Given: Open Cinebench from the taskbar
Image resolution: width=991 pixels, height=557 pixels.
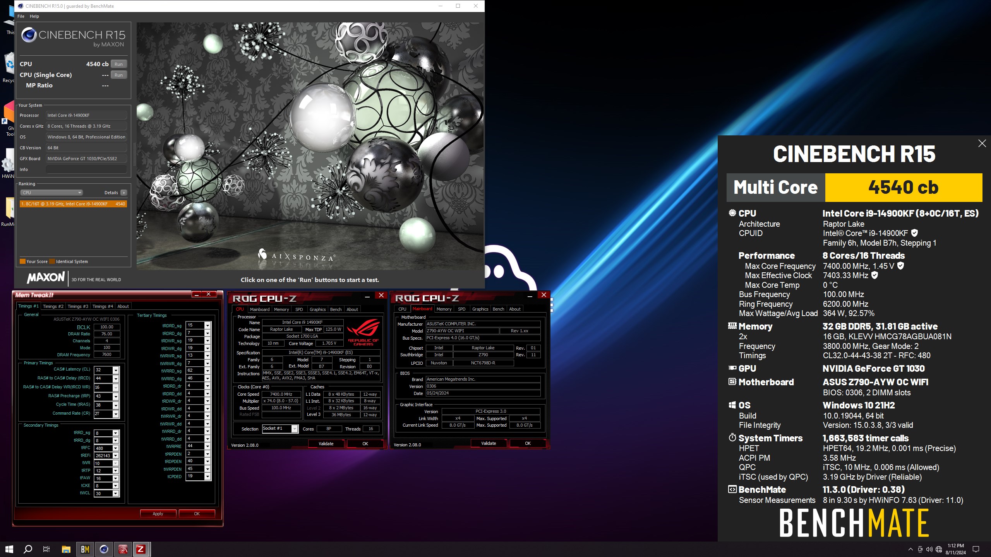Looking at the screenshot, I should click(x=104, y=549).
